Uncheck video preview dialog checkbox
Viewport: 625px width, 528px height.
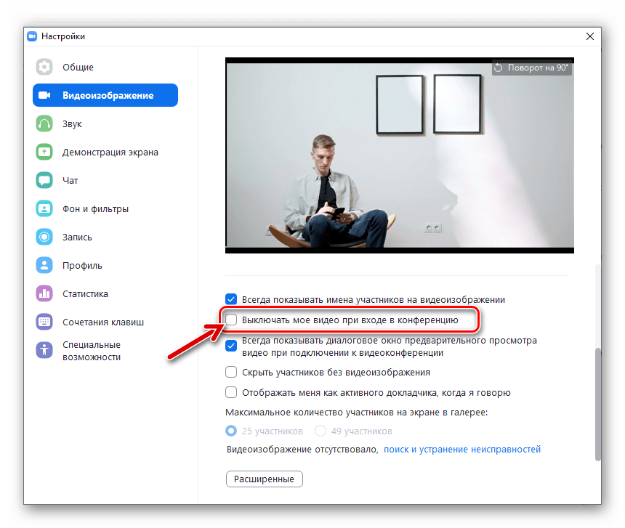tap(231, 346)
